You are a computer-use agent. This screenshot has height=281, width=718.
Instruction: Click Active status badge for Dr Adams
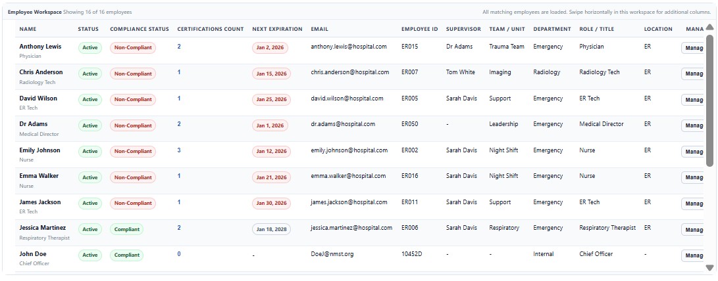point(90,125)
